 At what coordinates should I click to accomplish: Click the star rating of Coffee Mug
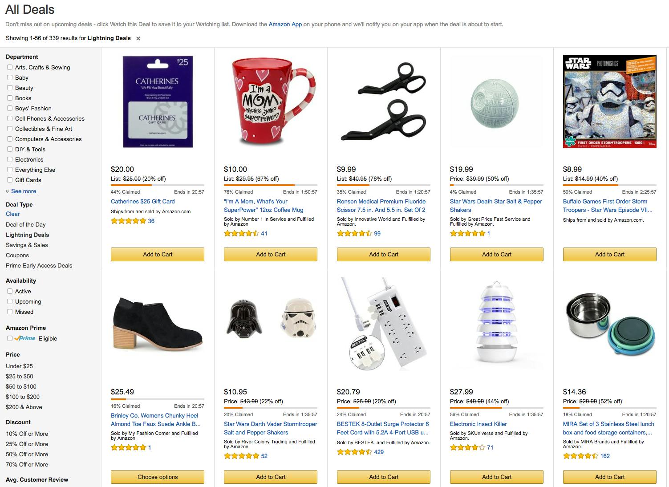[241, 233]
